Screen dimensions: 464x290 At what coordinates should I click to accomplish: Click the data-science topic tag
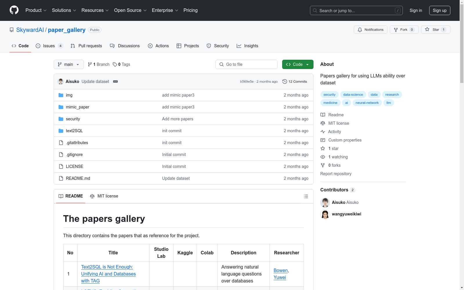click(x=353, y=95)
